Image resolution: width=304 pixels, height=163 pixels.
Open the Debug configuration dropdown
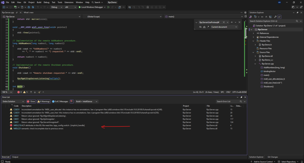[57, 7]
